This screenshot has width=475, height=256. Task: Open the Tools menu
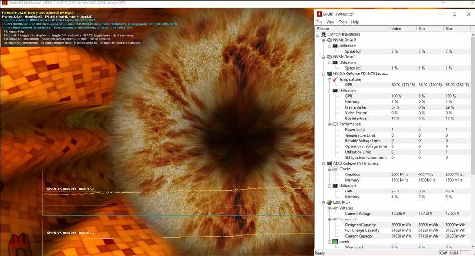342,22
